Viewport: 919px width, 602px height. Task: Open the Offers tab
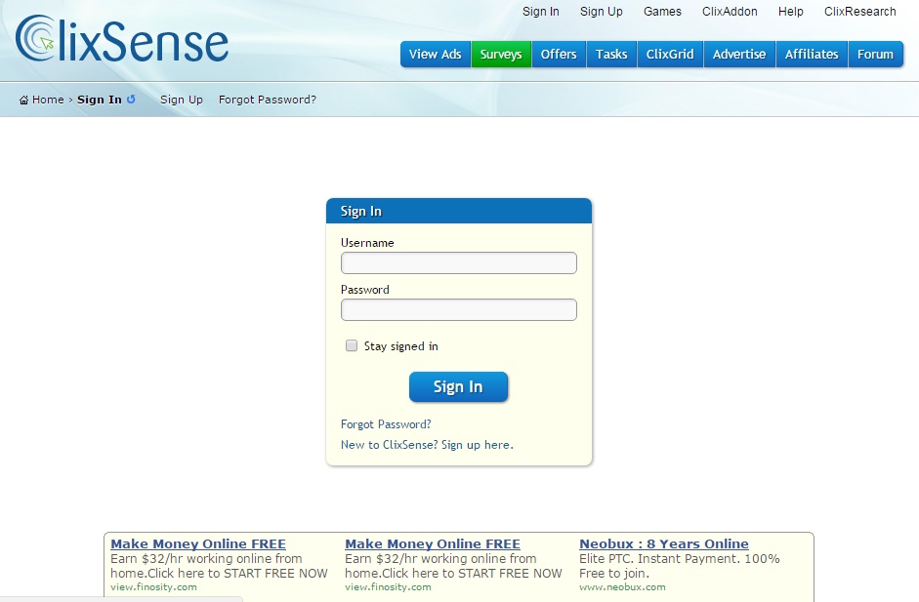click(x=559, y=55)
